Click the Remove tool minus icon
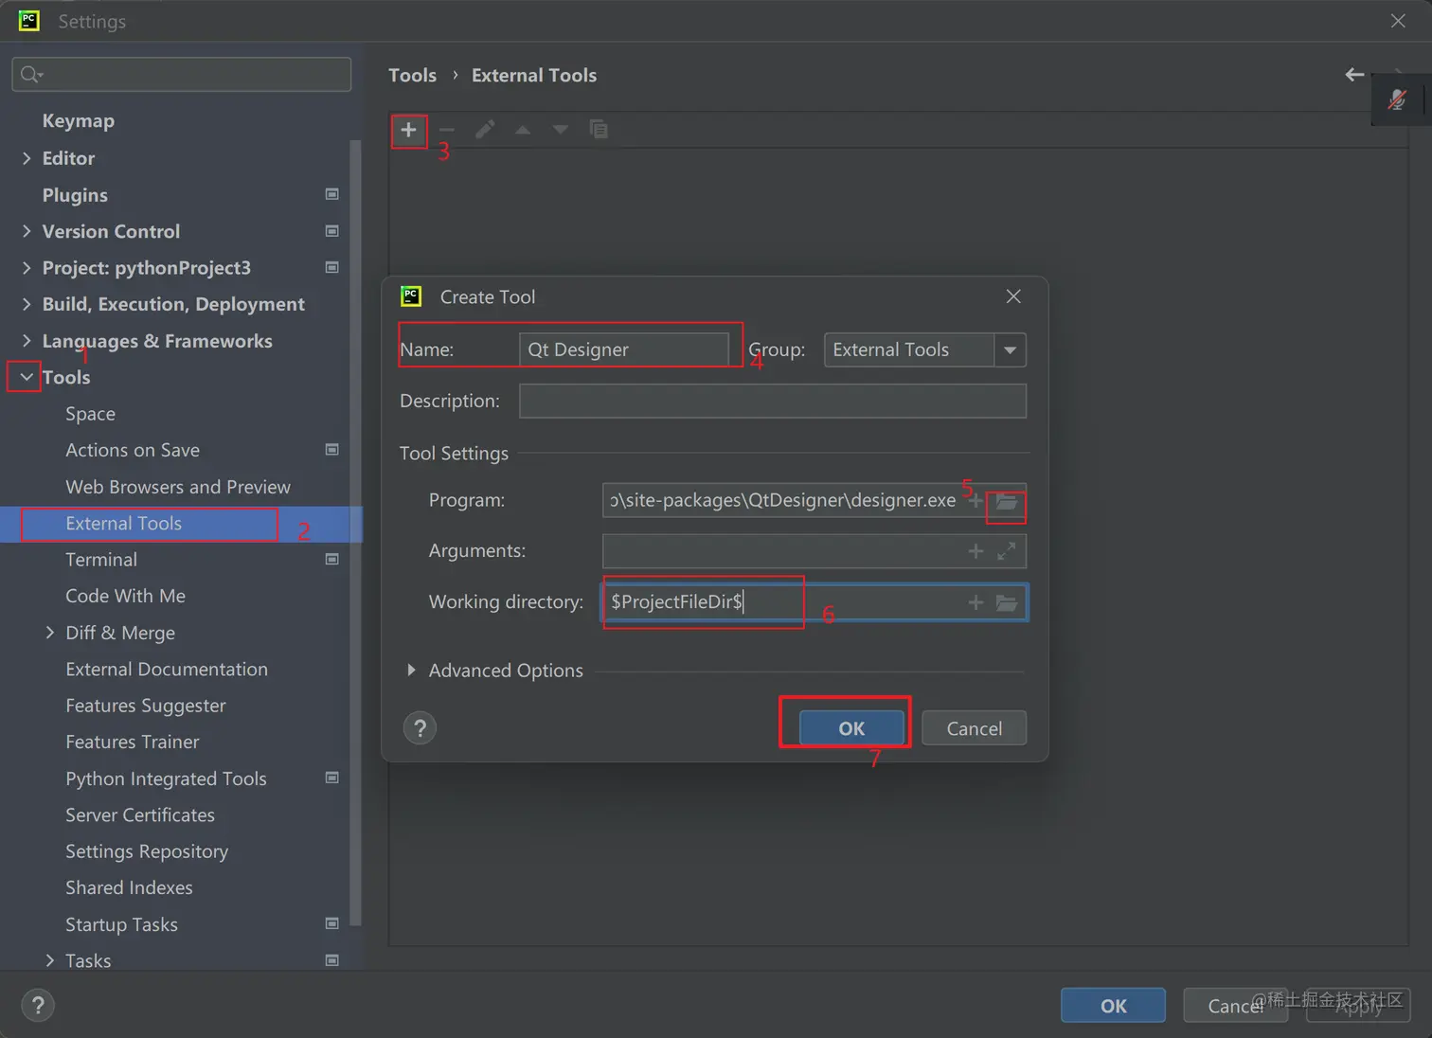The width and height of the screenshot is (1432, 1038). click(x=447, y=130)
